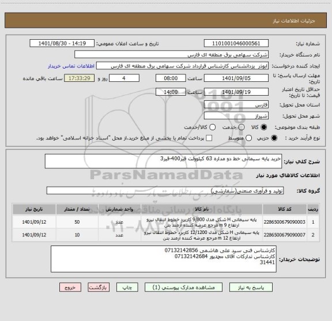Screen dimensions: 332x321
Task: Click the remaining time field 17:33:29
Action: point(80,78)
